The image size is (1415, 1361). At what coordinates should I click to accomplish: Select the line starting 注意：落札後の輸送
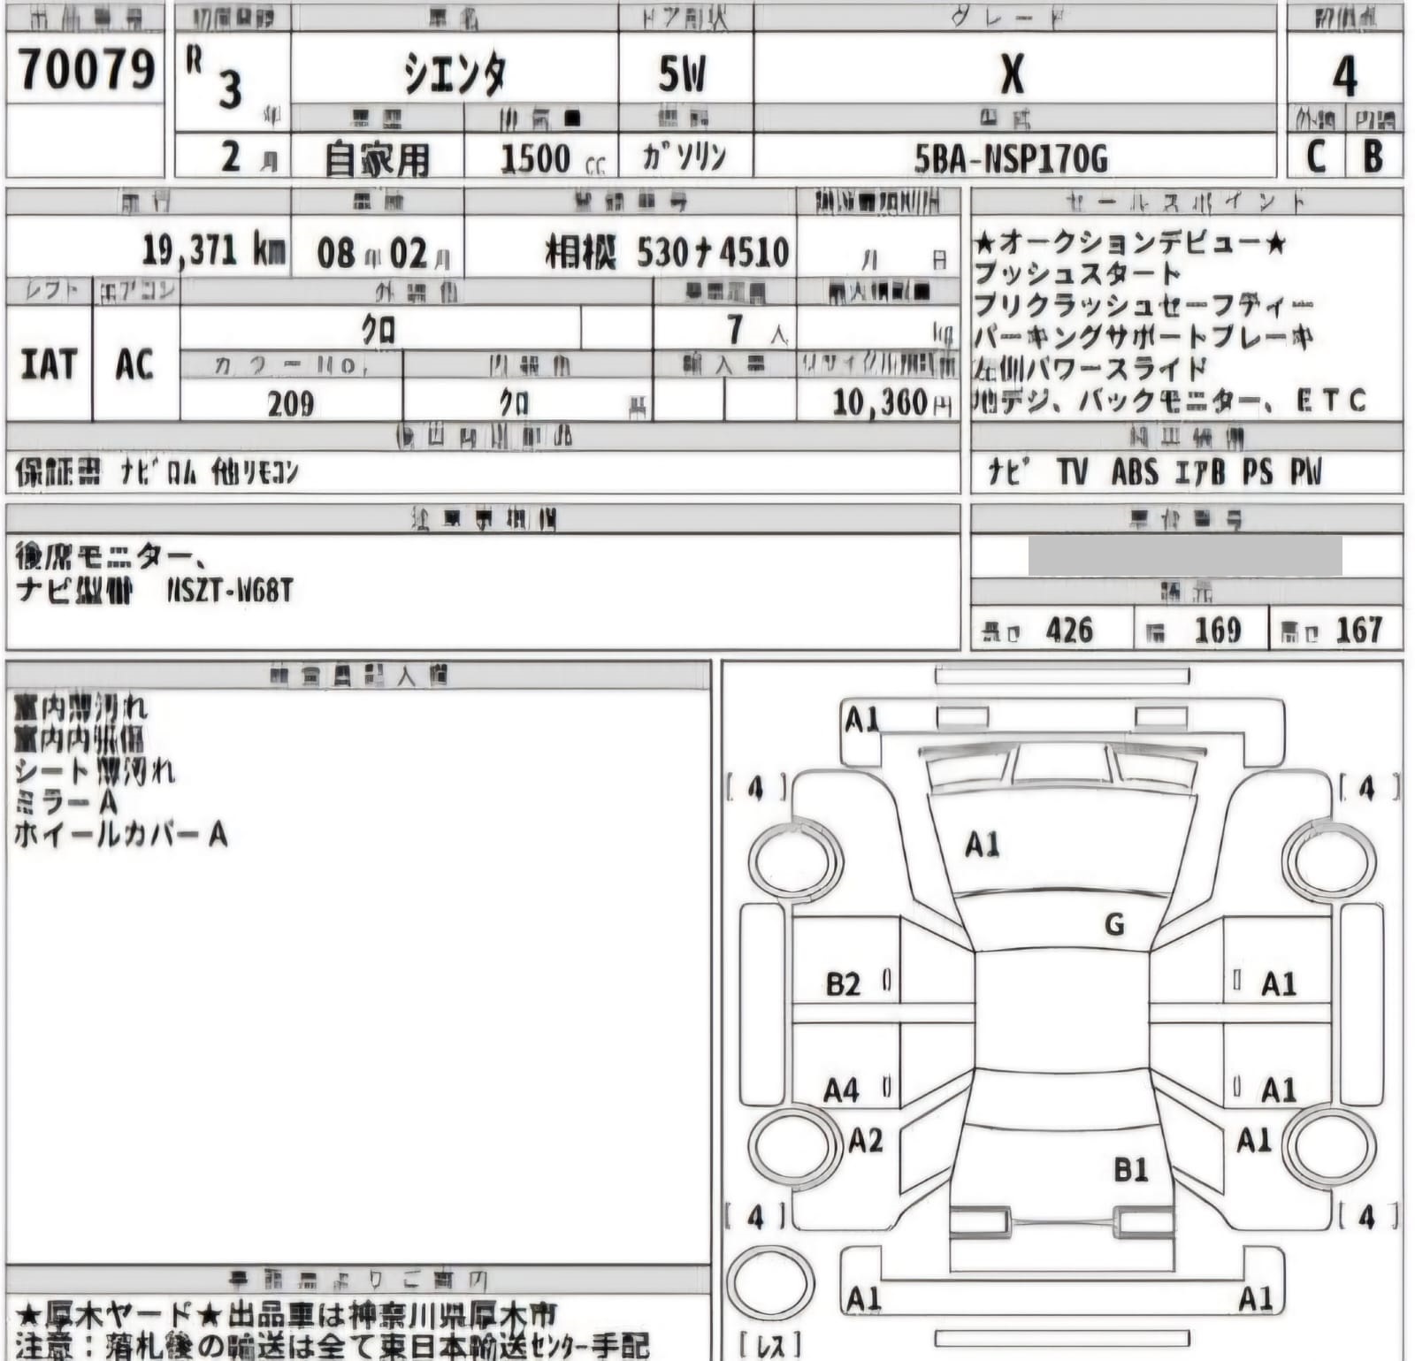[332, 1346]
